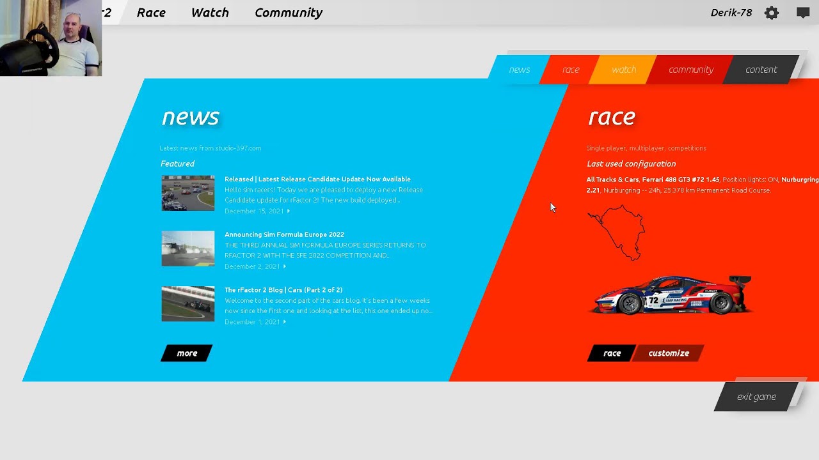Switch to the orange watch tab
Screen dimensions: 819x460
624,70
